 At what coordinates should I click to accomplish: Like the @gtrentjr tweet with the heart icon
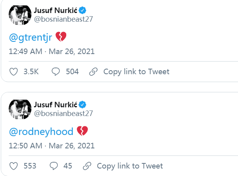[13, 71]
